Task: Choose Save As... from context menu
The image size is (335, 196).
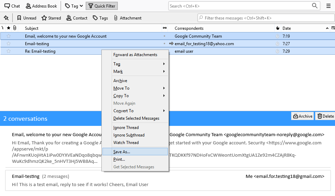Action: point(122,152)
